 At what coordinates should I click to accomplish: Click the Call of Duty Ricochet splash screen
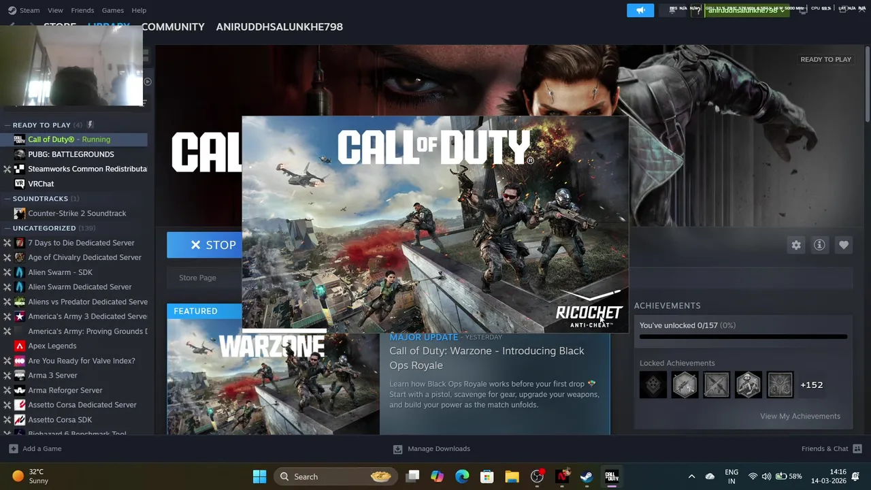435,225
